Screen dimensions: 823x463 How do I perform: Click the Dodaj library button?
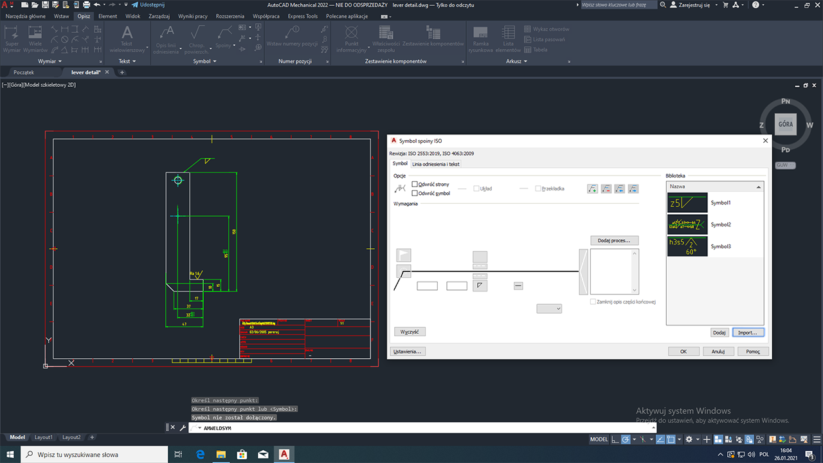(719, 332)
